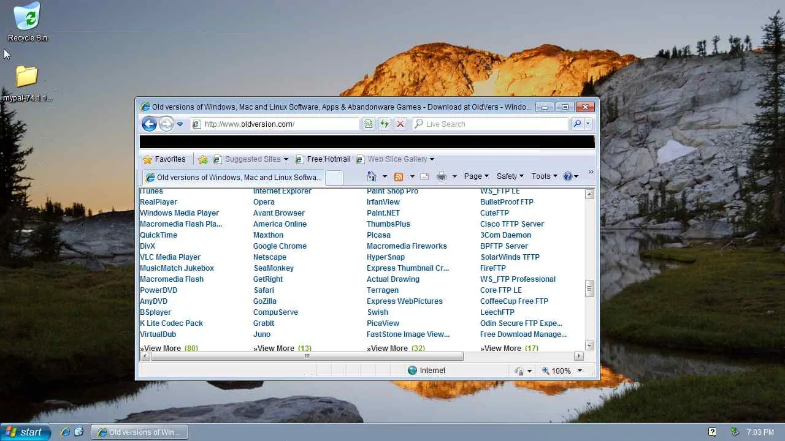Open the Page menu
Screen dimensions: 785x441
coord(476,176)
